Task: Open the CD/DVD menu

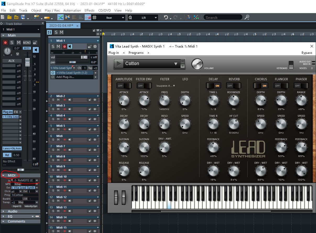Action: pyautogui.click(x=104, y=10)
